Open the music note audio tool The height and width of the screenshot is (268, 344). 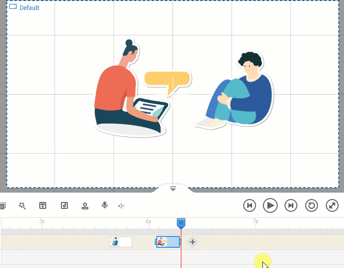(64, 205)
